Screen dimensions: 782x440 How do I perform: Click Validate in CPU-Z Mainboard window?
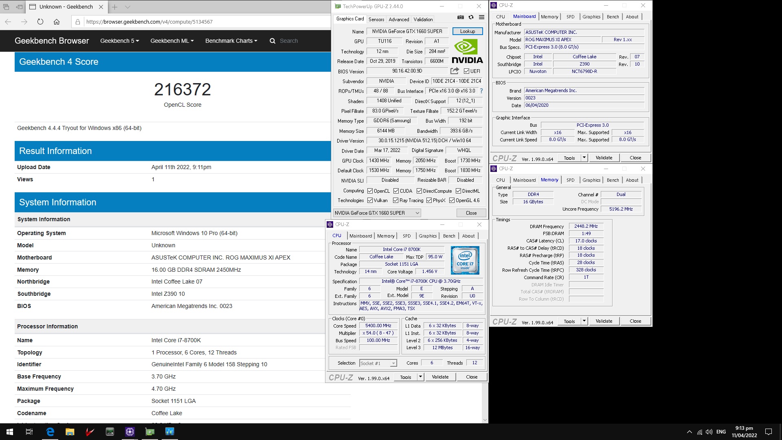click(x=604, y=158)
